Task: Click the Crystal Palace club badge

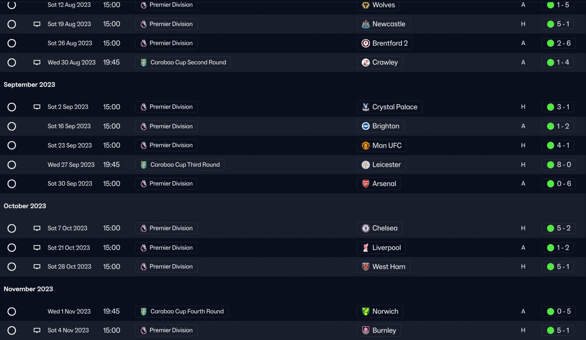Action: point(365,107)
